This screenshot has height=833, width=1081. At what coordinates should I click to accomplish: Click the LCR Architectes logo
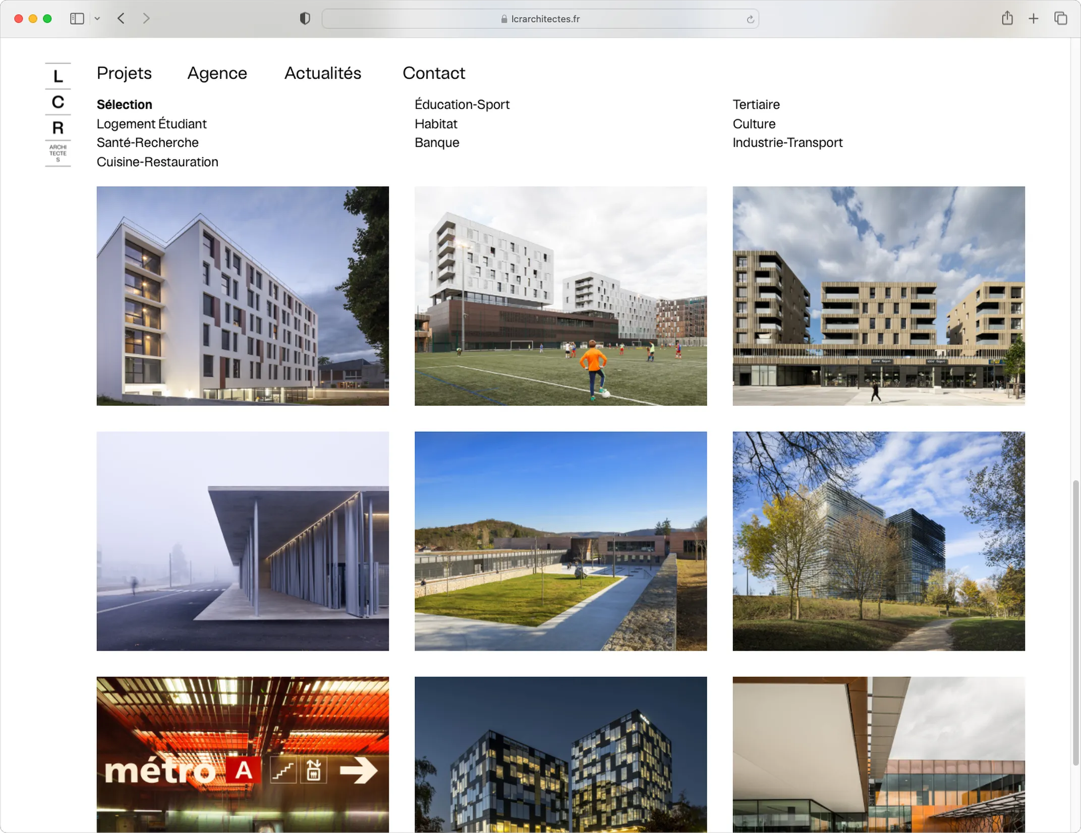click(x=58, y=115)
